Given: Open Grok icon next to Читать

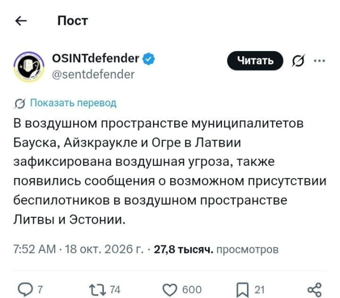Looking at the screenshot, I should pos(297,61).
